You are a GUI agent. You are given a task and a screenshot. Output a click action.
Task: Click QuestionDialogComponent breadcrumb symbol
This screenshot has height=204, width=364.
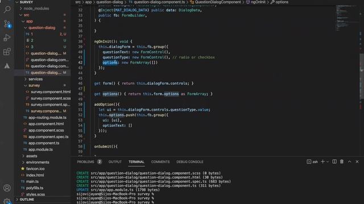pyautogui.click(x=218, y=2)
